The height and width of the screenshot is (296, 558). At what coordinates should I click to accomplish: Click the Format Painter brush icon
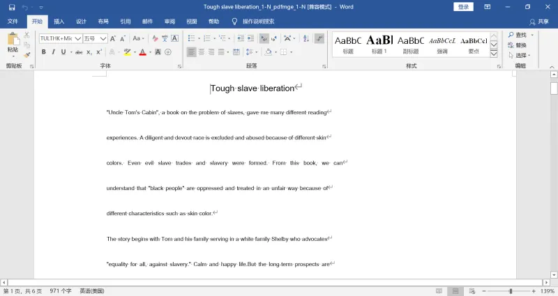click(x=27, y=55)
